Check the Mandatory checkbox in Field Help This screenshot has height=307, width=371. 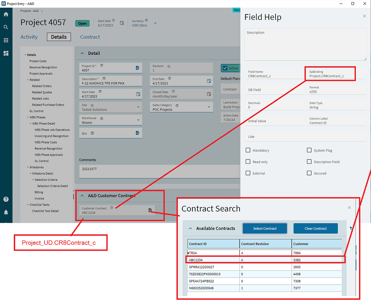(248, 150)
